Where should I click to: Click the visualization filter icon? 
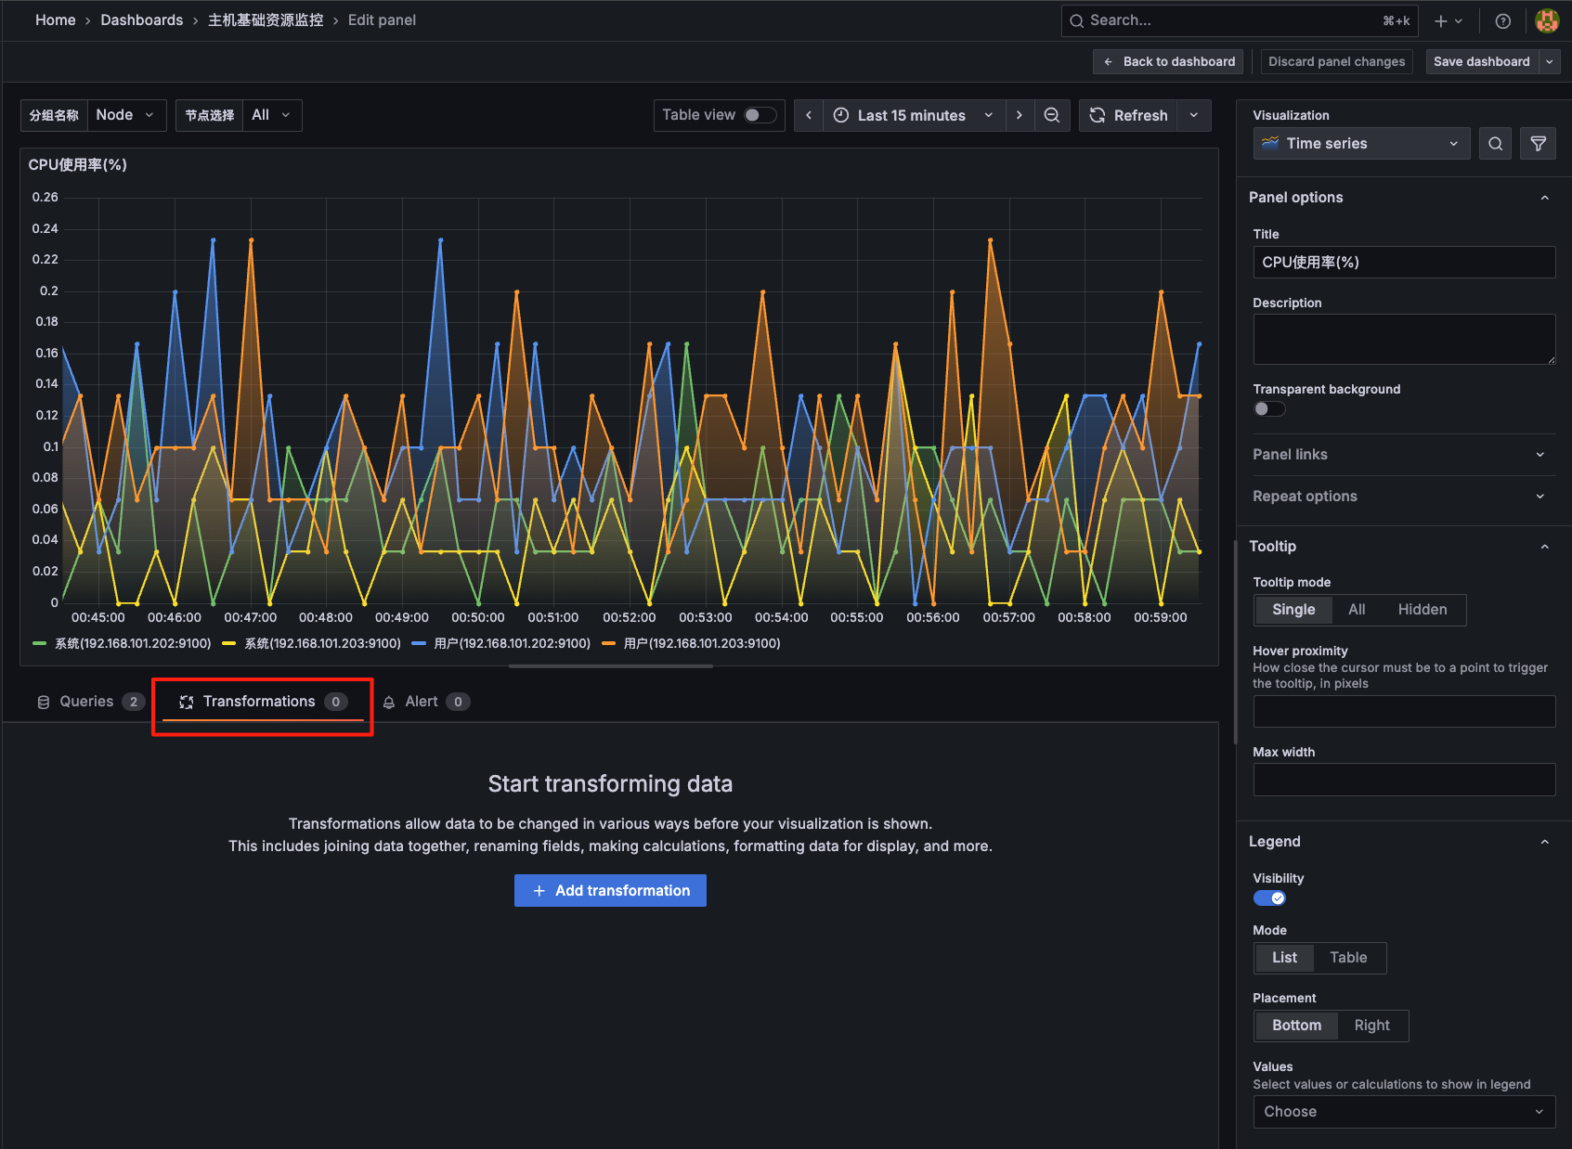[x=1538, y=143]
